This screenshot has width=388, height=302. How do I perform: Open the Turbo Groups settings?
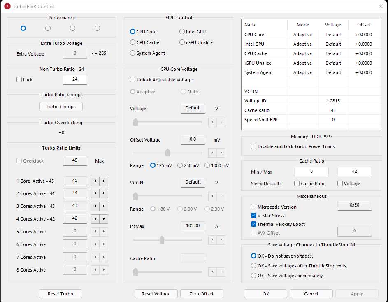point(61,107)
